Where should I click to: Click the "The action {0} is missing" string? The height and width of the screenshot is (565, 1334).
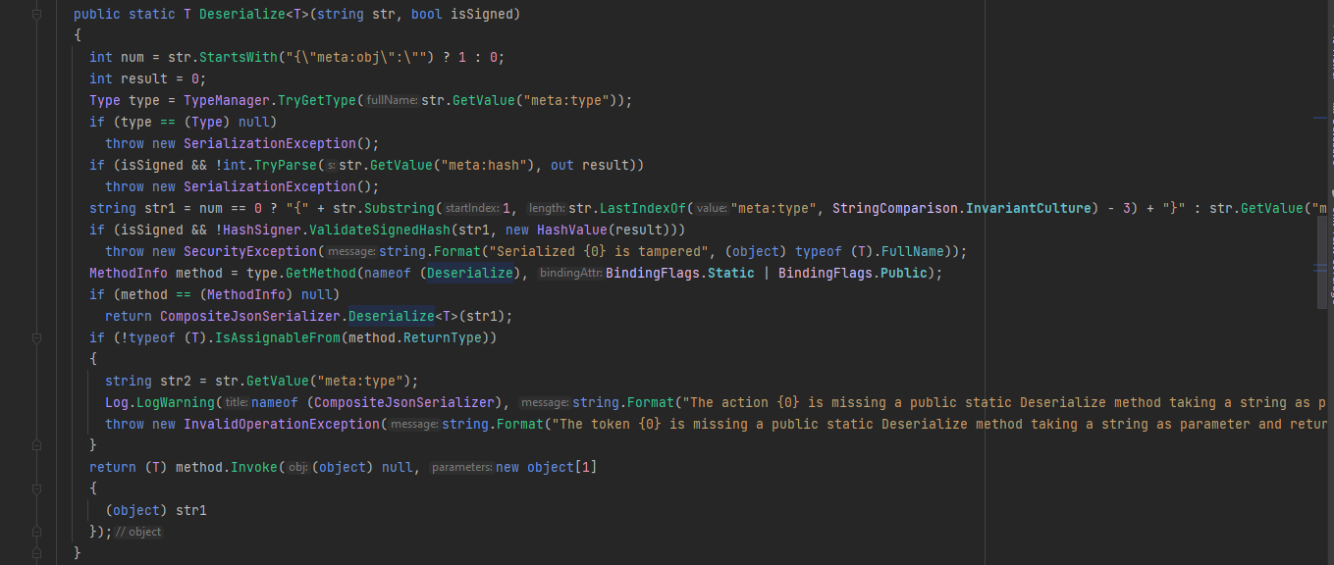point(1004,402)
